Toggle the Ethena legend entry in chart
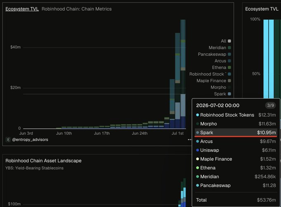The height and width of the screenshot is (207, 281). [x=221, y=67]
